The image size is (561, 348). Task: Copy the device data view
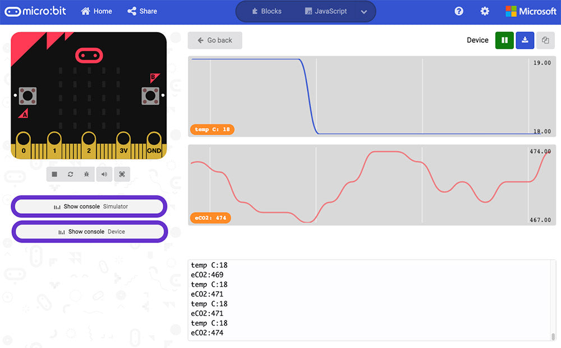545,40
